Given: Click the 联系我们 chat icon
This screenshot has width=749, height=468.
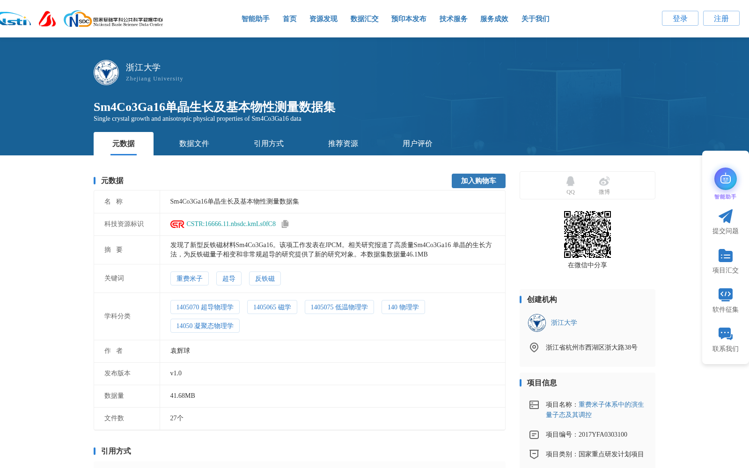Looking at the screenshot, I should tap(726, 334).
